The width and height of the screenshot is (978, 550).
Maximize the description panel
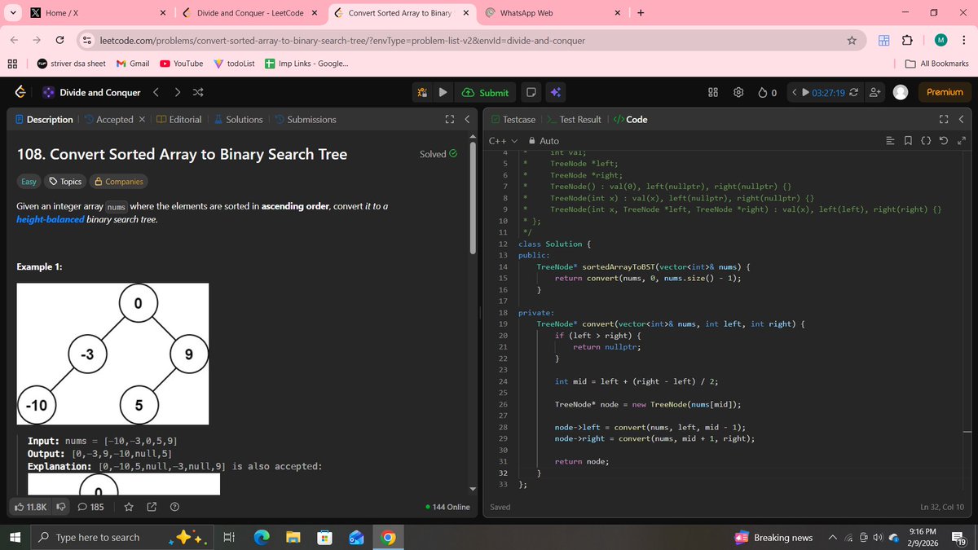click(449, 119)
